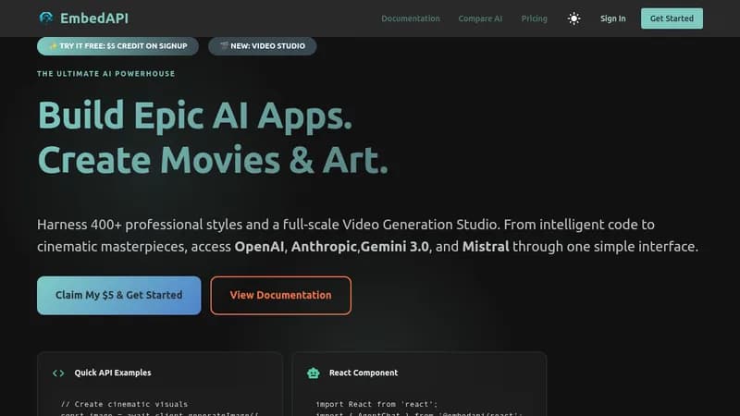Click the View Documentation button

281,295
